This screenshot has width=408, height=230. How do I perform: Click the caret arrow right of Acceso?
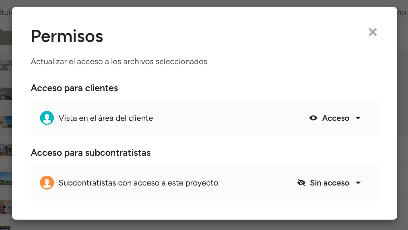358,118
